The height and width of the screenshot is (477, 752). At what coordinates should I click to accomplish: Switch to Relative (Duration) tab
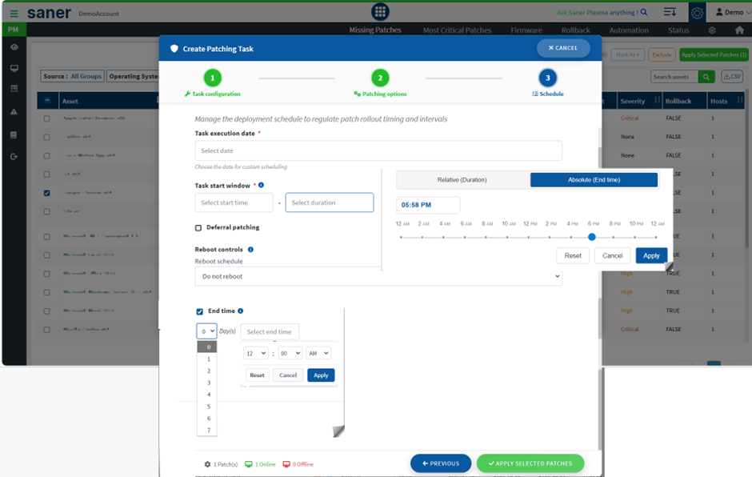462,180
